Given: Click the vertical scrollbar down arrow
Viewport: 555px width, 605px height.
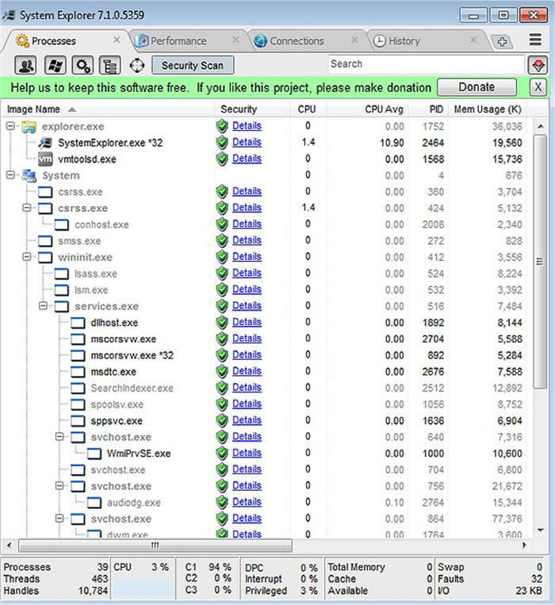Looking at the screenshot, I should tap(541, 530).
